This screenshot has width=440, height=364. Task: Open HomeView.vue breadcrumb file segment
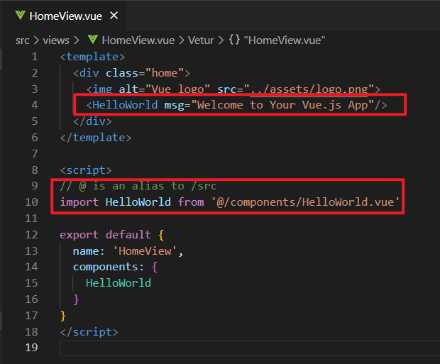138,40
